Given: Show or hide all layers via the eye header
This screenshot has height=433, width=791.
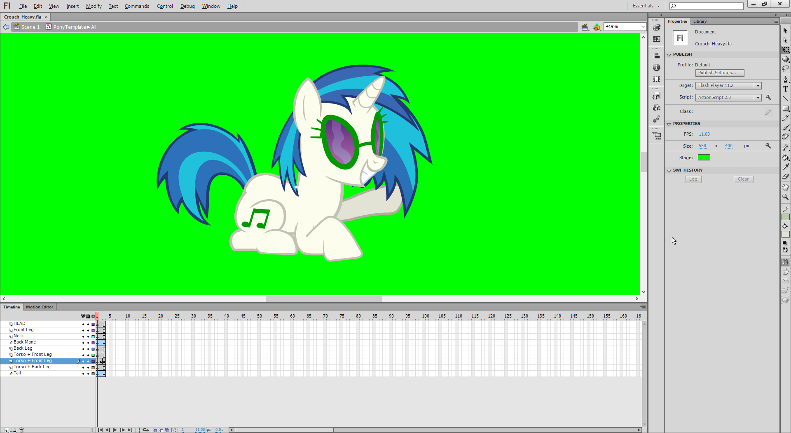Looking at the screenshot, I should pyautogui.click(x=83, y=316).
